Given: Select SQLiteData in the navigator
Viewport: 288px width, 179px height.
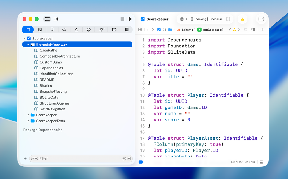Looking at the screenshot, I should tap(49, 97).
